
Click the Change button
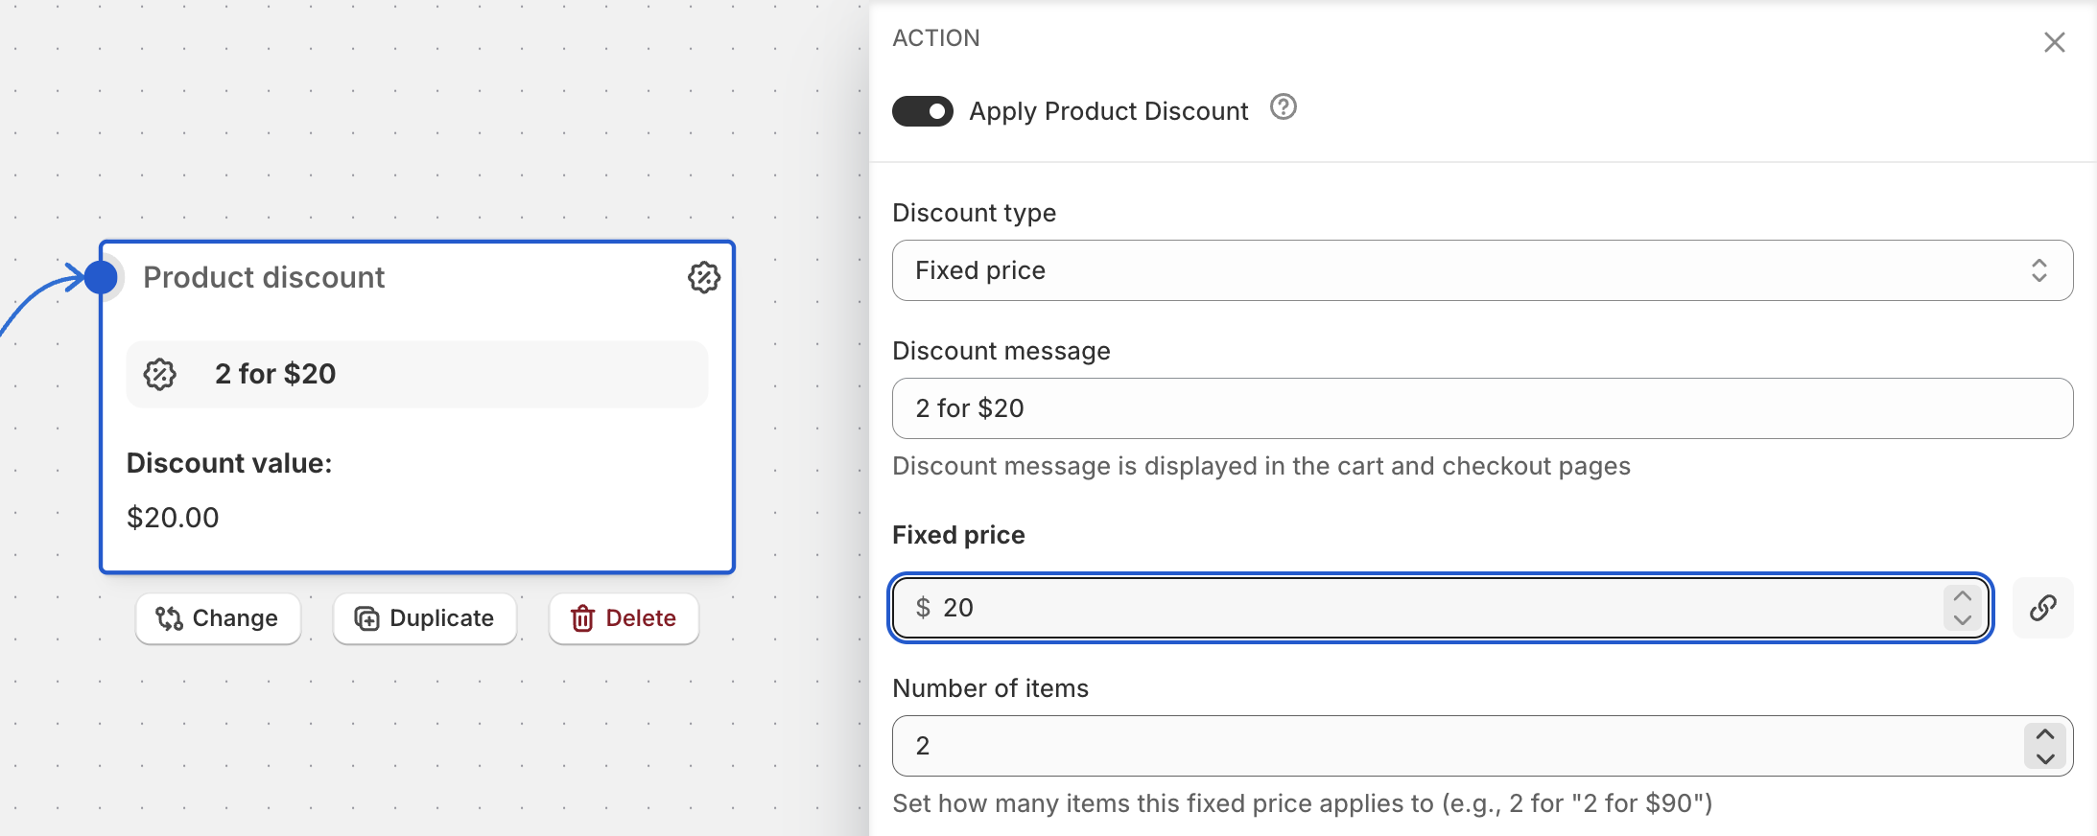click(x=218, y=618)
